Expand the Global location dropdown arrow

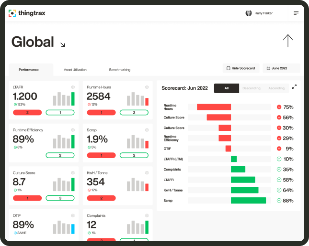[62, 45]
